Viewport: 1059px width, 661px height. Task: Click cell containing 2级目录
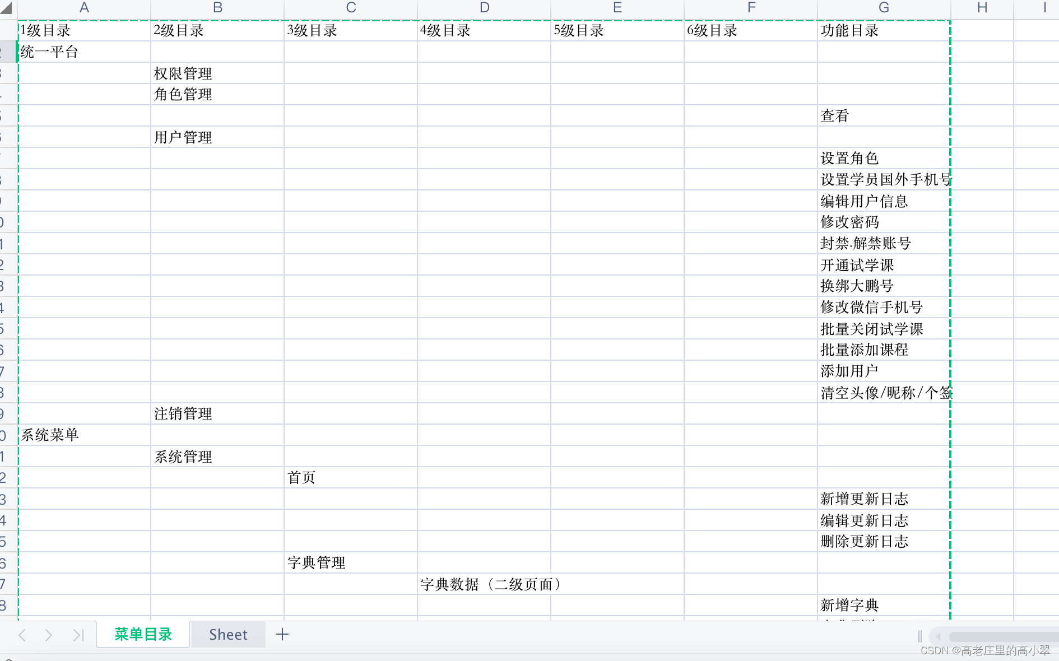[x=218, y=31]
